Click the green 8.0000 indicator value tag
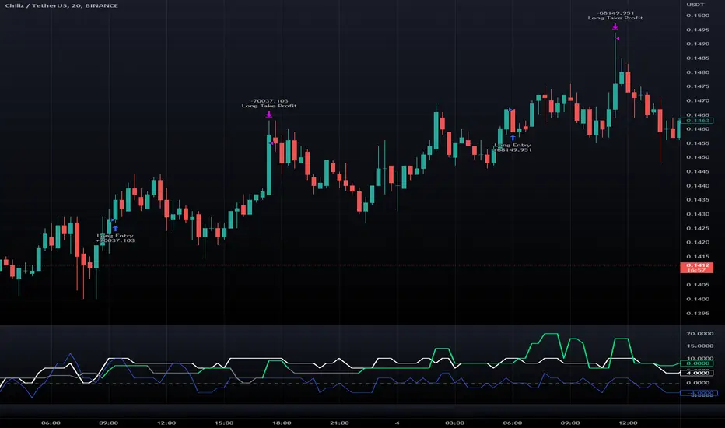Screen dimensions: 725x428 697,363
